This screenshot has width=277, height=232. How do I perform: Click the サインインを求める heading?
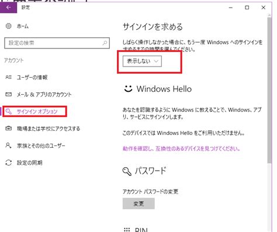coord(153,27)
